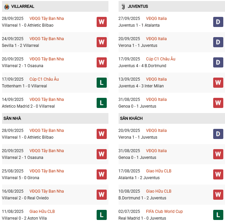Click W badge for Juventus 4 - 3 Inter Milan
The width and height of the screenshot is (225, 223).
(218, 83)
